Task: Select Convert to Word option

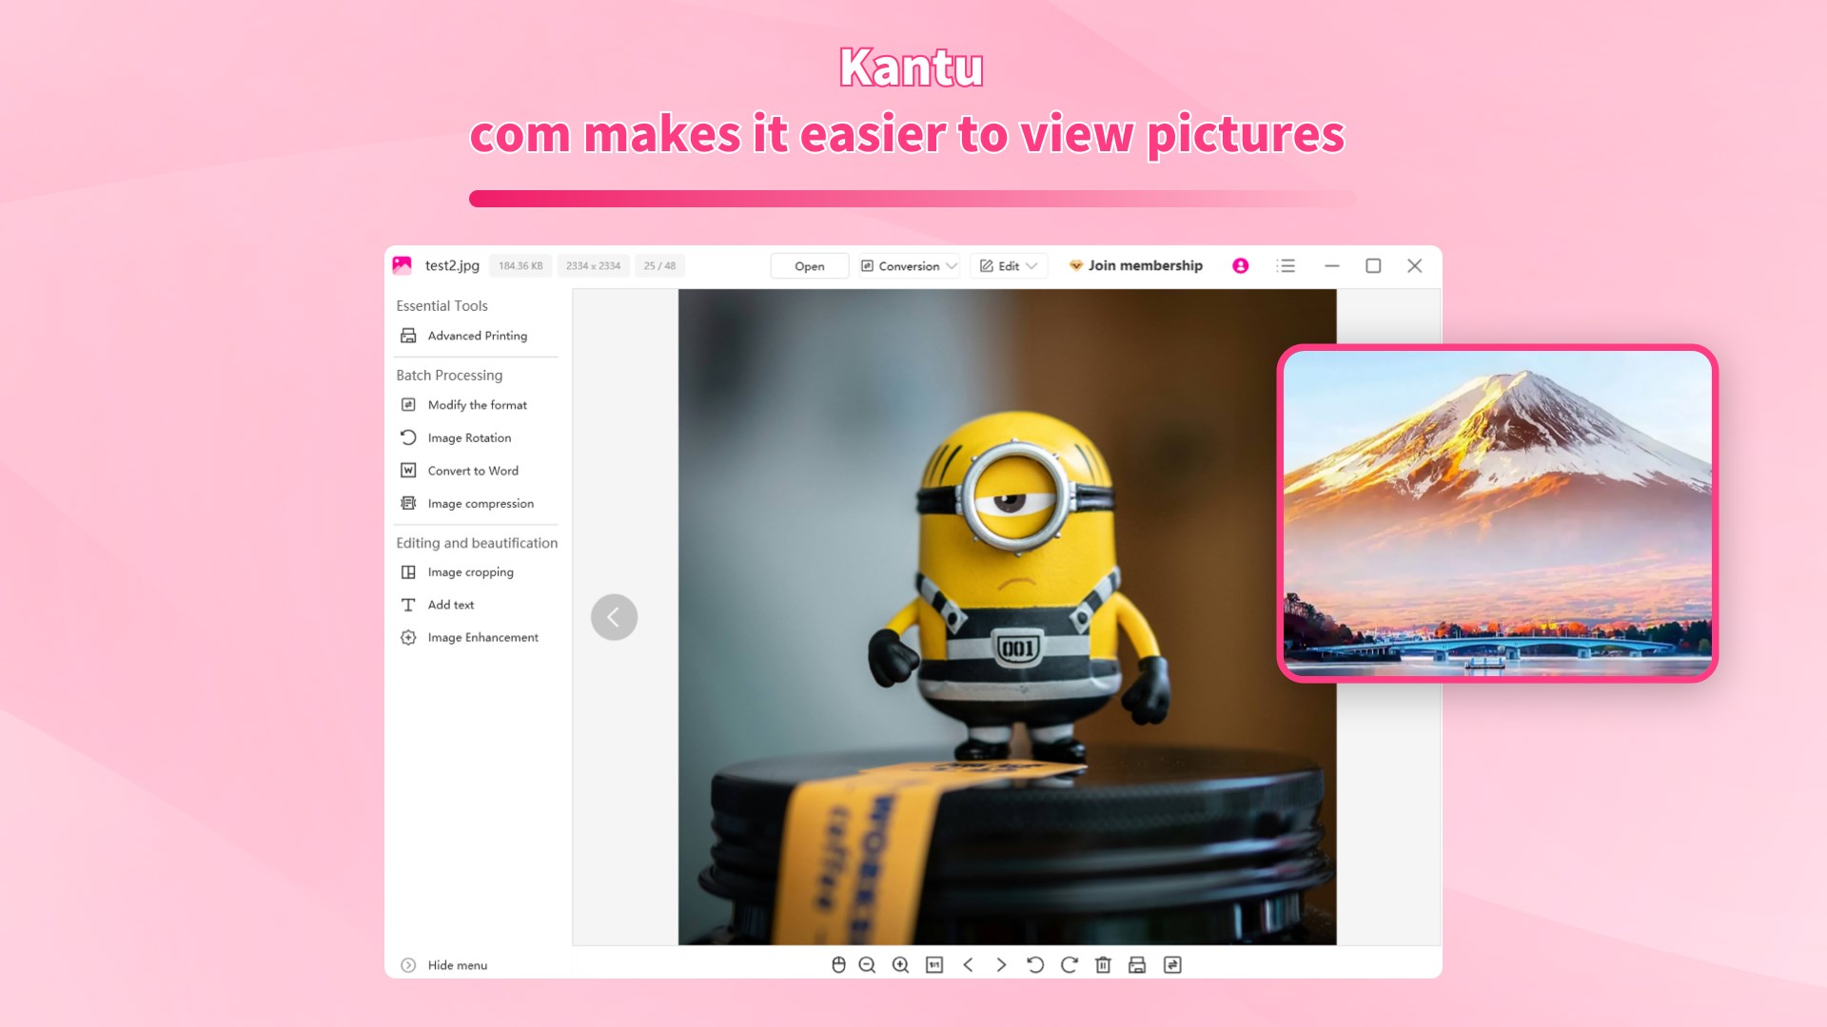Action: [x=472, y=471]
